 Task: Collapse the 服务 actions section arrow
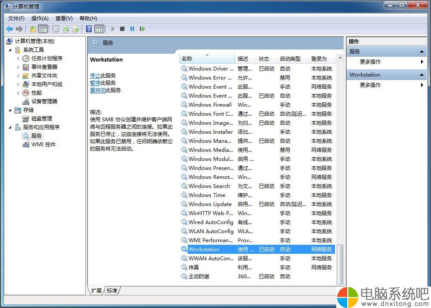click(x=422, y=52)
